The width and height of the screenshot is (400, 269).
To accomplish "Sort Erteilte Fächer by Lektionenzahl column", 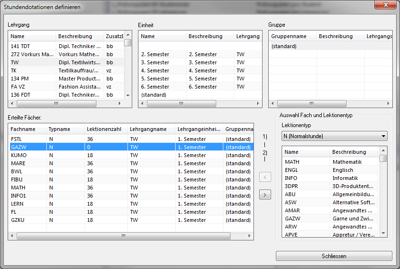I will click(105, 129).
